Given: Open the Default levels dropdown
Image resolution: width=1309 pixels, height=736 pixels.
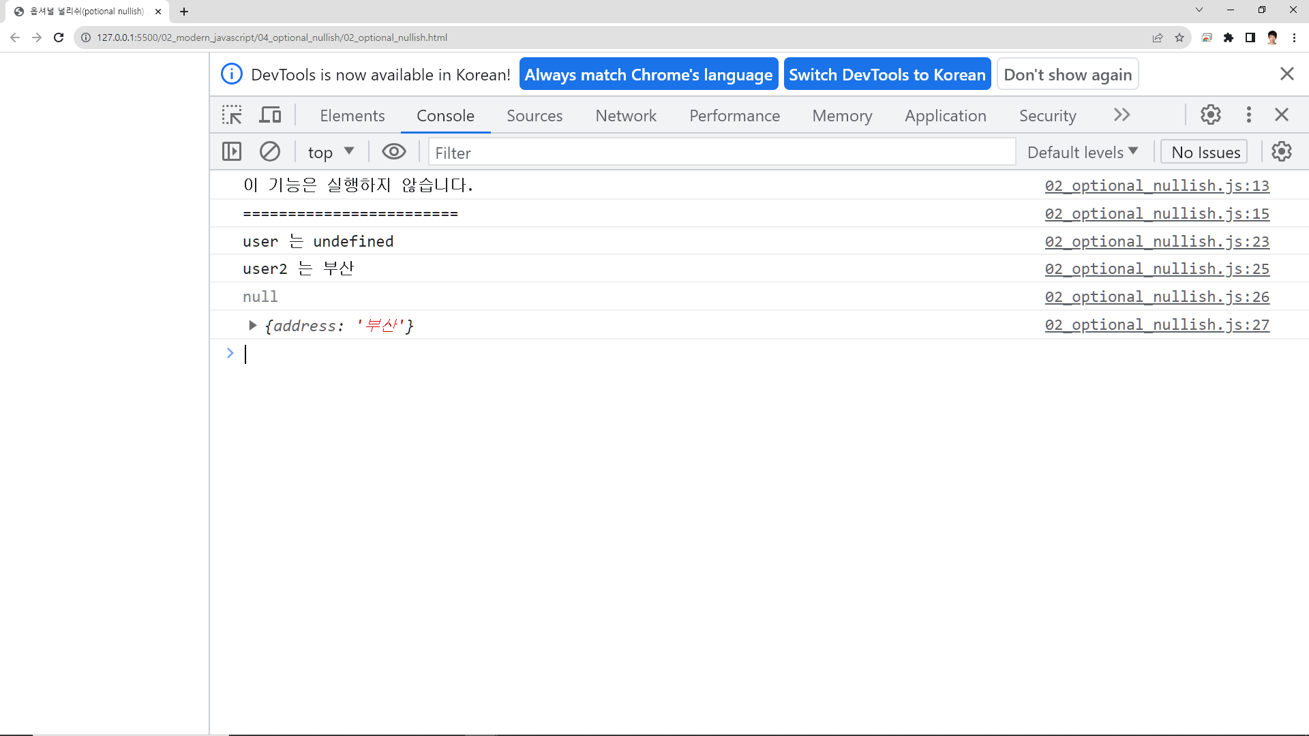Looking at the screenshot, I should [x=1082, y=152].
